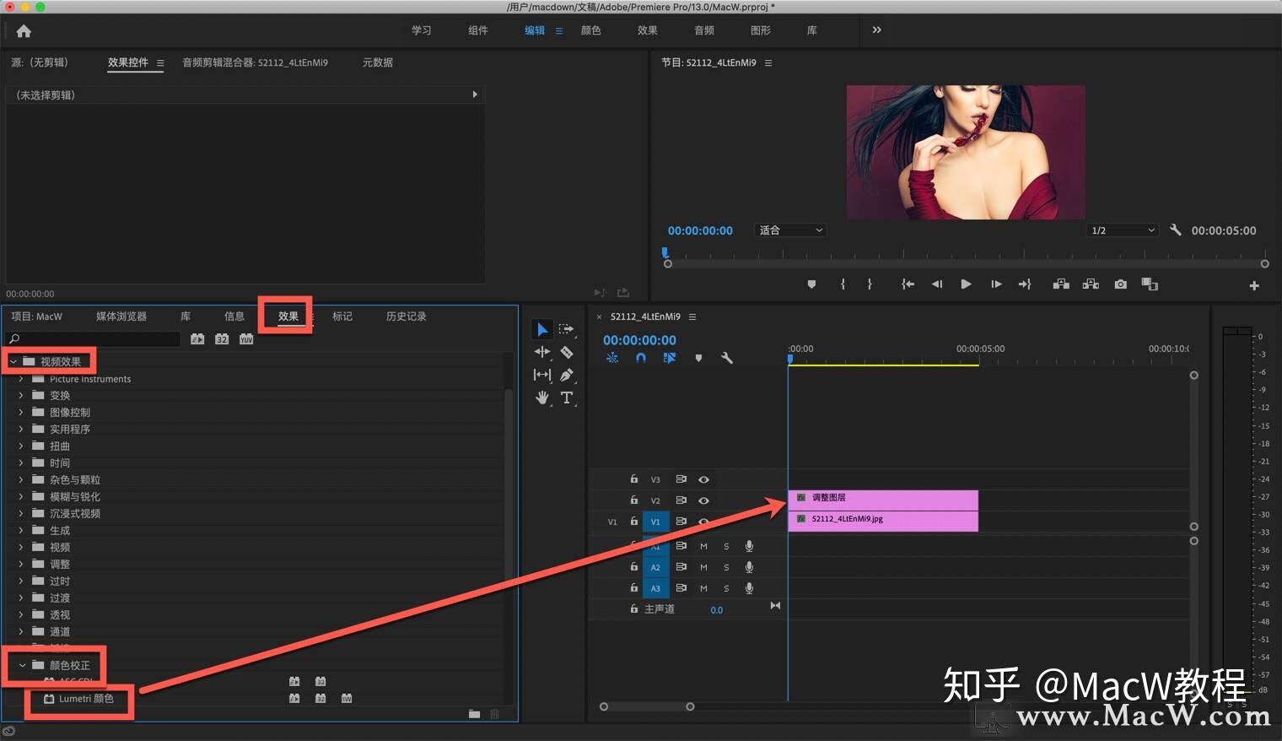This screenshot has width=1282, height=741.
Task: Click the Play button in the Program monitor
Action: point(965,284)
